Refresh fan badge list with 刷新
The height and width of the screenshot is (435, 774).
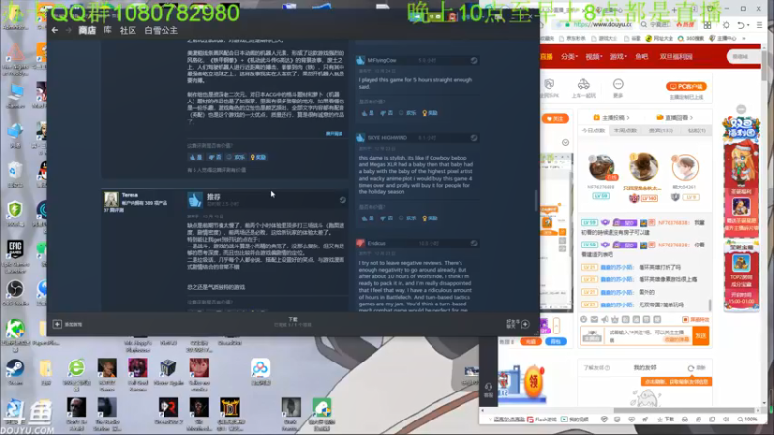(697, 368)
